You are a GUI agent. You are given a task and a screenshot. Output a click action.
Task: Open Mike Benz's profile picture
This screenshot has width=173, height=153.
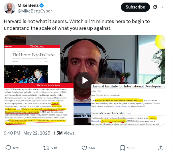[10, 8]
